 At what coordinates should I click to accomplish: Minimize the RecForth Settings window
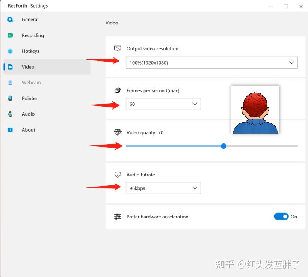pyautogui.click(x=271, y=6)
